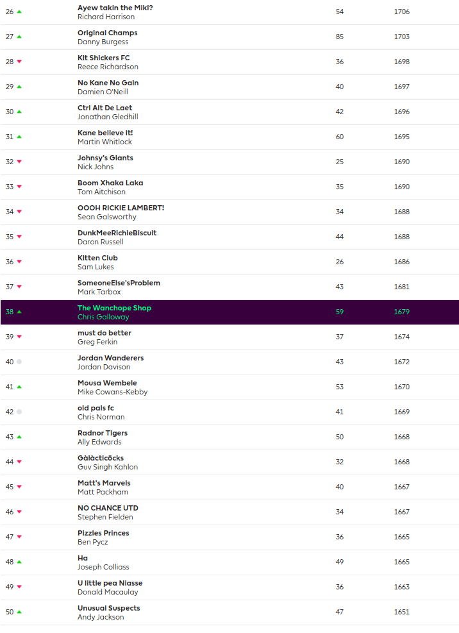This screenshot has height=633, width=459.
Task: Click green up arrow on highlighted rank 38
Action: coord(19,312)
